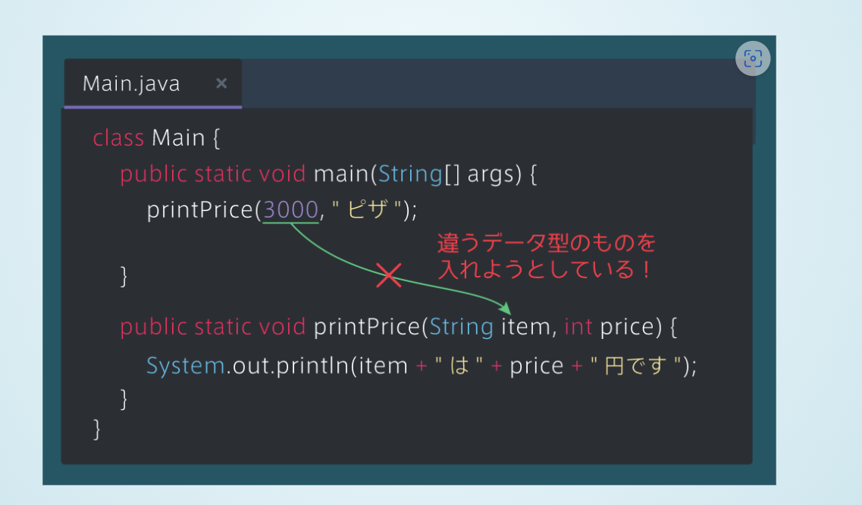This screenshot has width=862, height=505.
Task: Click the "ピザ" string literal
Action: [x=371, y=210]
